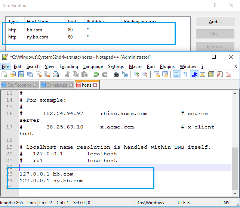Click the line '127.0.0.1 bb.com' in editor
This screenshot has height=208, width=240.
click(x=46, y=174)
